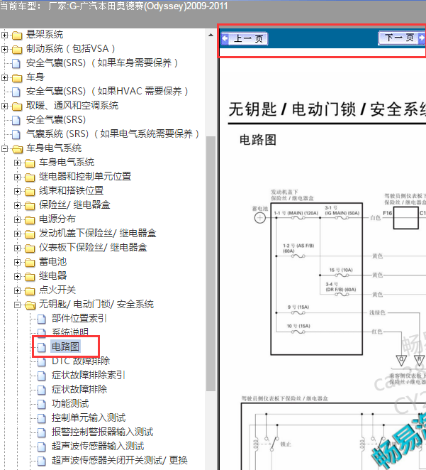This screenshot has width=426, height=470.
Task: Select the 线束和搭铁位置 folder label
Action: click(71, 191)
